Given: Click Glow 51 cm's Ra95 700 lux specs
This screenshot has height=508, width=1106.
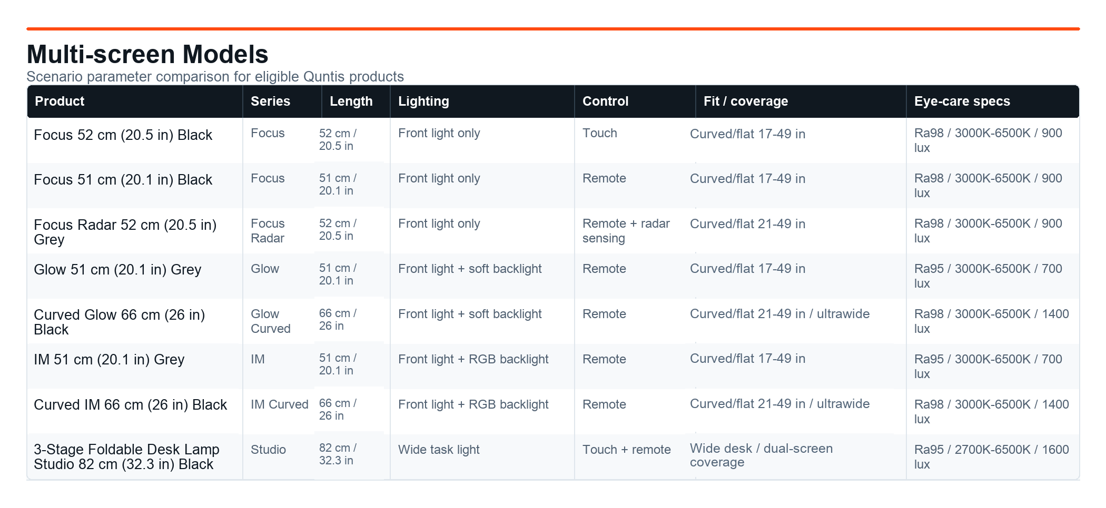Looking at the screenshot, I should pyautogui.click(x=988, y=276).
